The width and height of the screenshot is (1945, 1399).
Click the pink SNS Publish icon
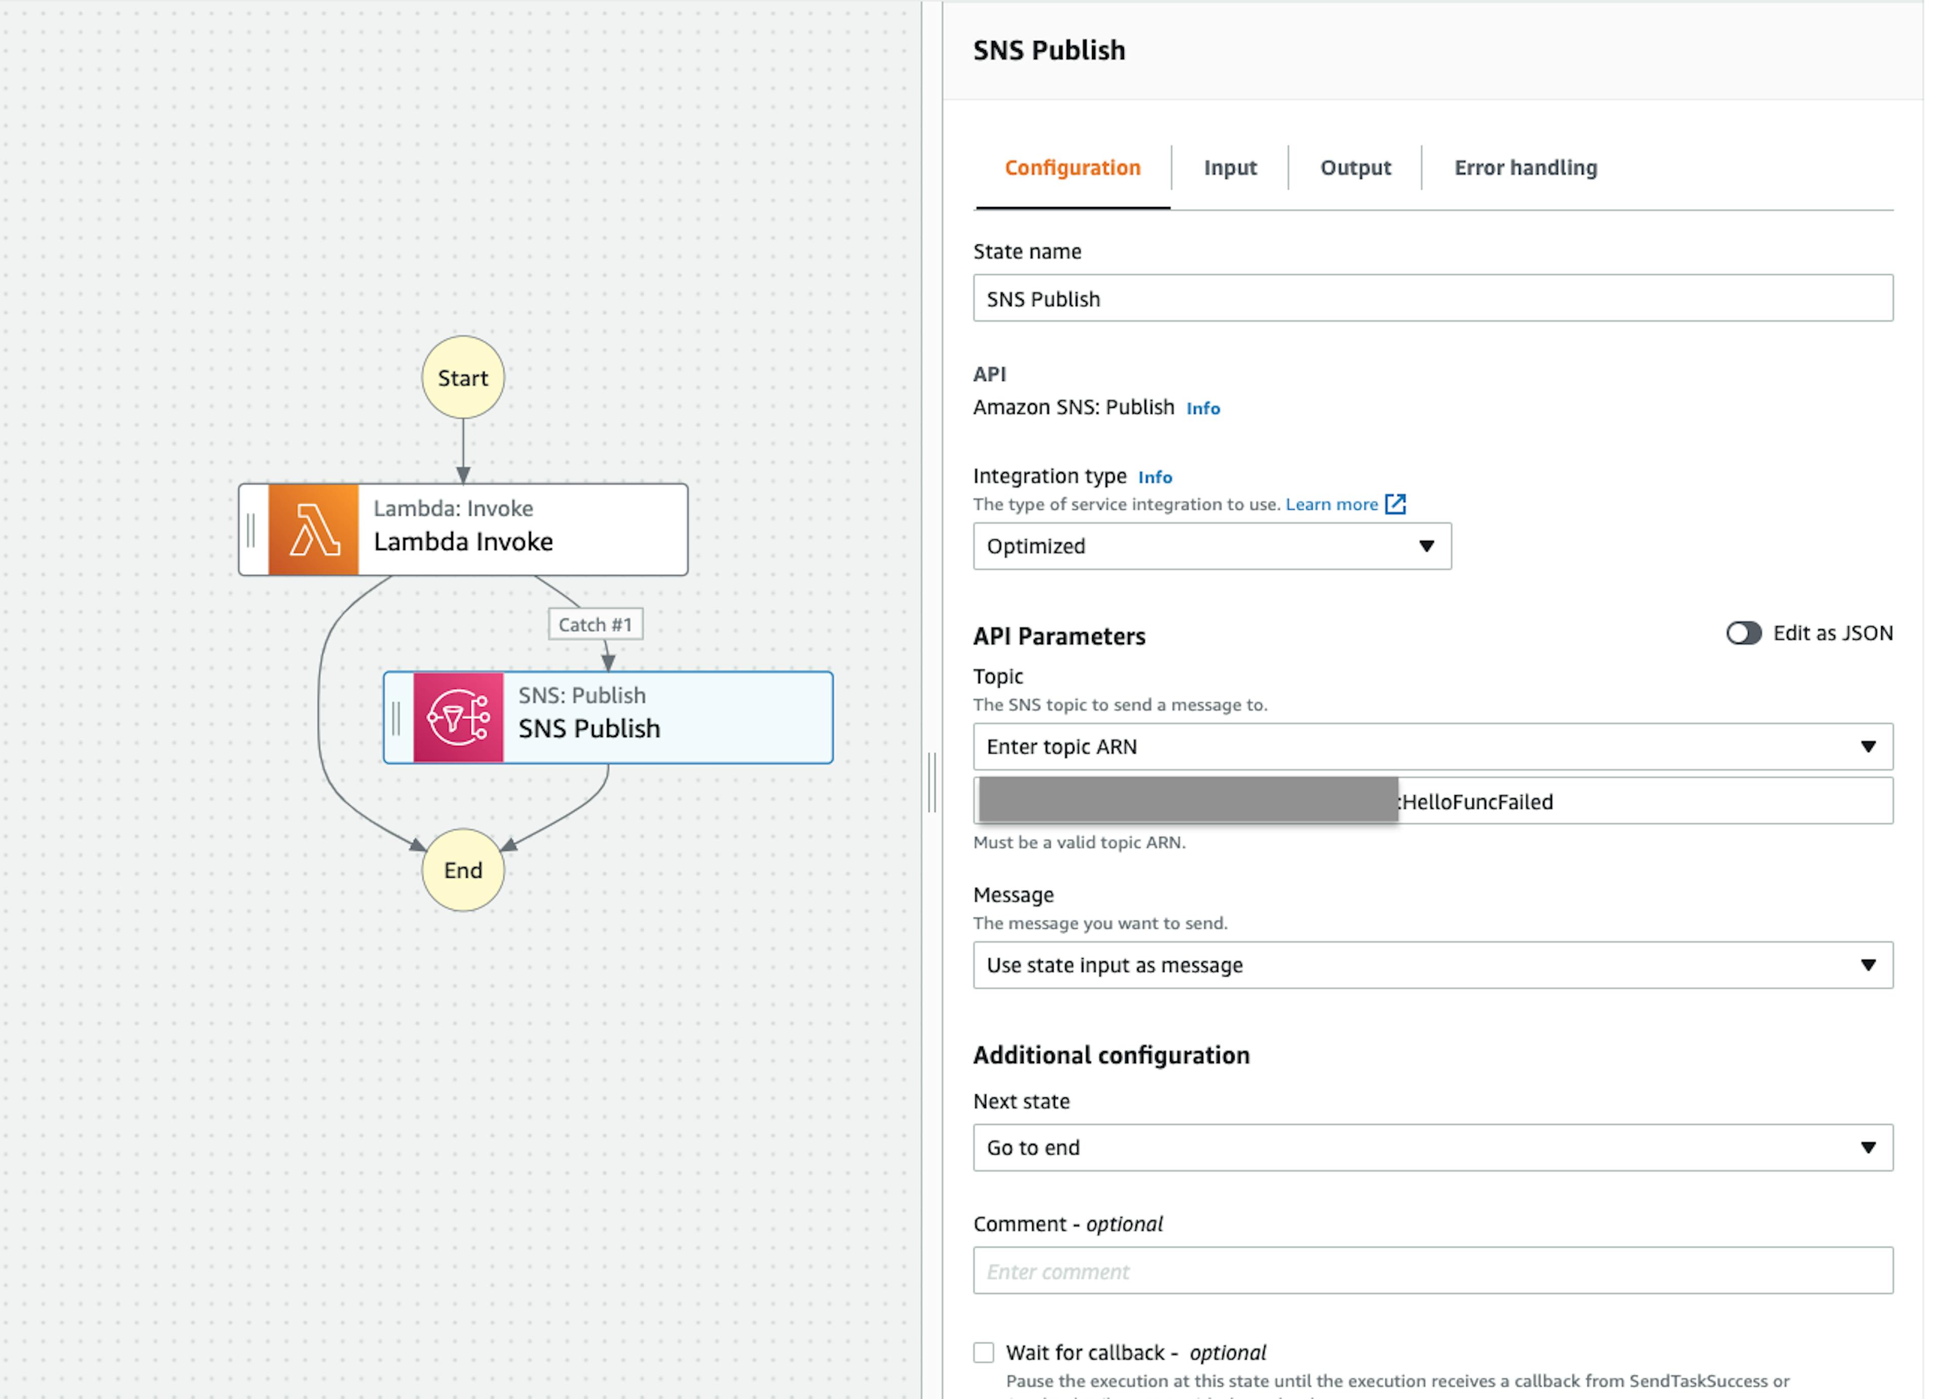point(459,718)
